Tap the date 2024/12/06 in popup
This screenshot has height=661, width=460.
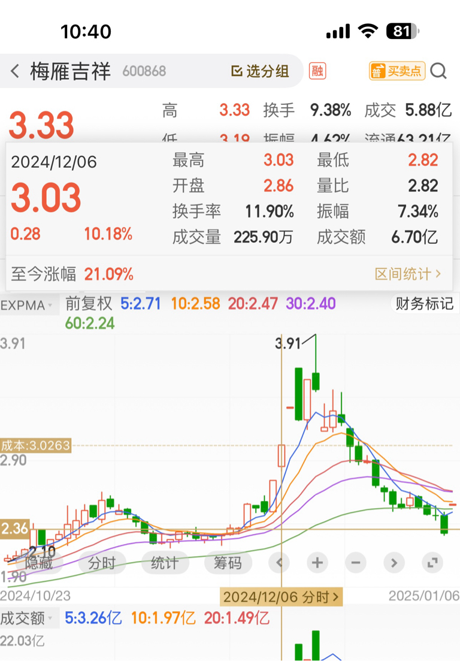click(x=54, y=162)
